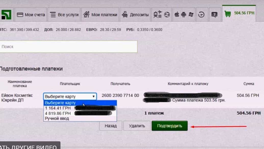Click the Назад button

click(111, 126)
